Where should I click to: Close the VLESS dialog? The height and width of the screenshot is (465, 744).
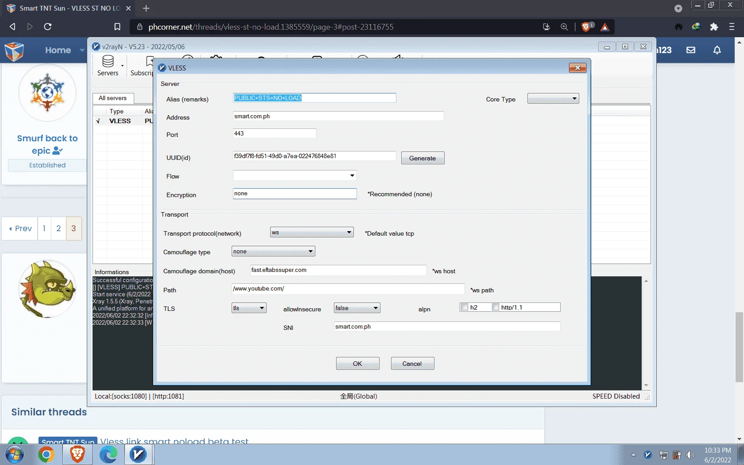pyautogui.click(x=577, y=68)
